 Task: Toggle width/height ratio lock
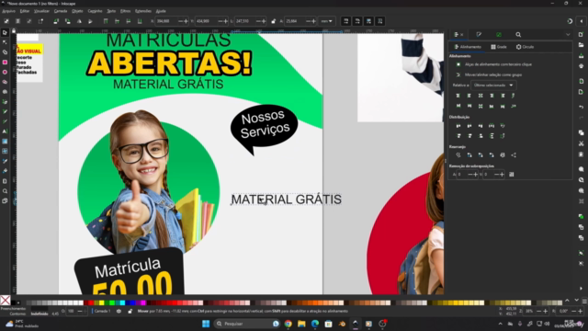pyautogui.click(x=274, y=21)
